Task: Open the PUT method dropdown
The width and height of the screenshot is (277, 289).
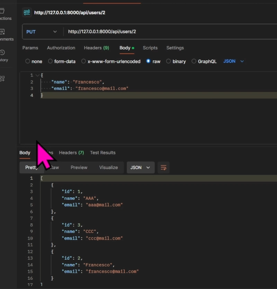Action: 42,32
